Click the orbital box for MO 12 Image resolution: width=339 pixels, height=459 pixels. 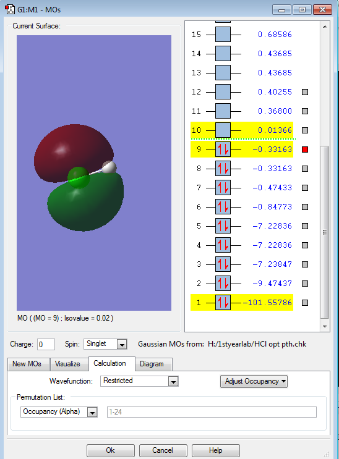pyautogui.click(x=223, y=92)
